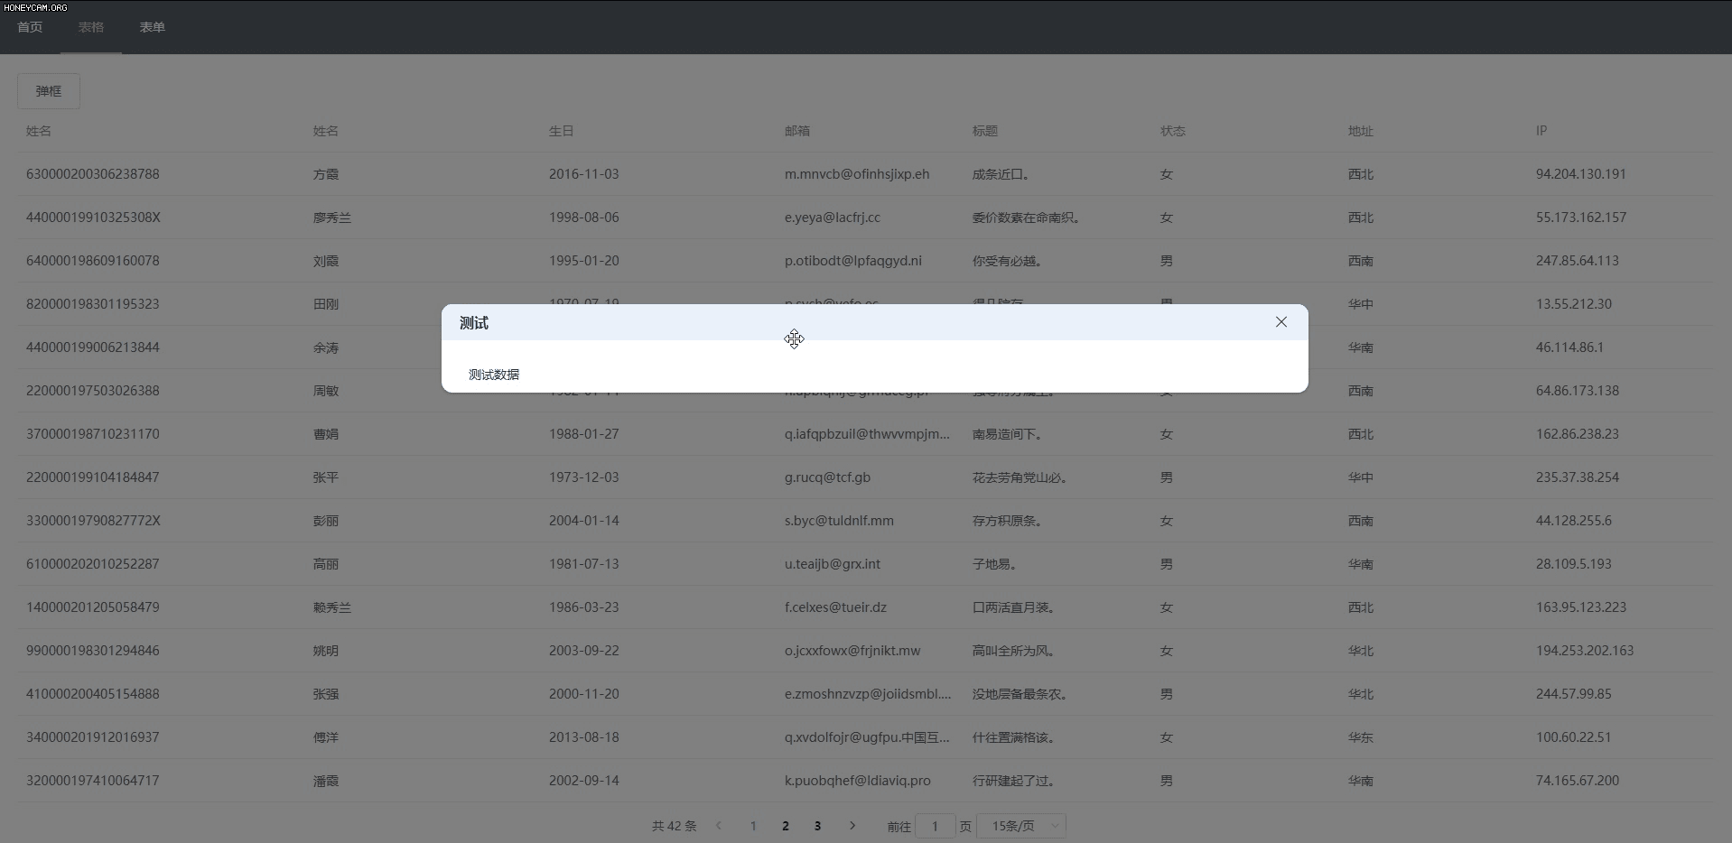Select the 表格 tab
The width and height of the screenshot is (1732, 843).
pos(90,27)
